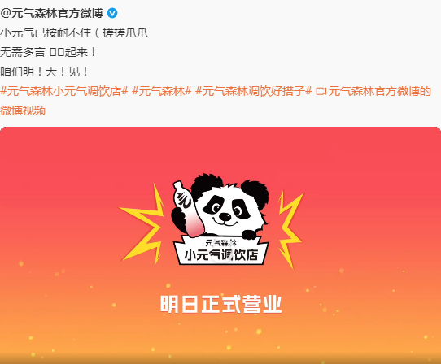Screen dimensions: 441x364
Task: Click the panda's black paw on the sign
Action: [251, 234]
